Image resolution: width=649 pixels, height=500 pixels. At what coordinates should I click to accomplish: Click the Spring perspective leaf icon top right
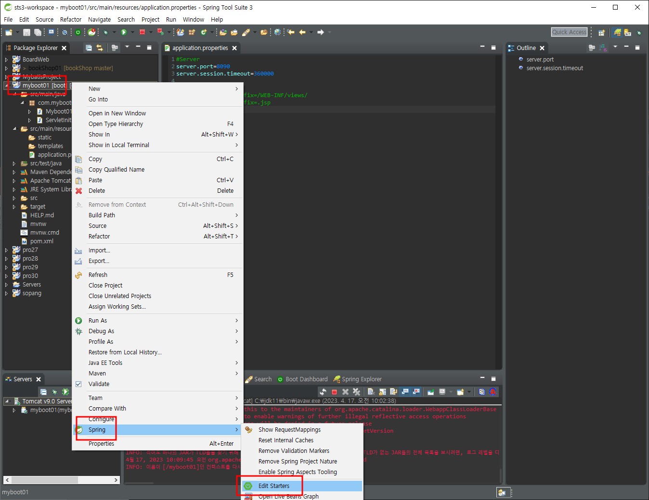[617, 32]
